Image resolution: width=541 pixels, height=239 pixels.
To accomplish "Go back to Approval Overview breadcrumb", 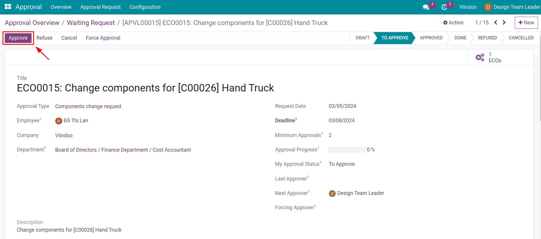I will point(32,23).
